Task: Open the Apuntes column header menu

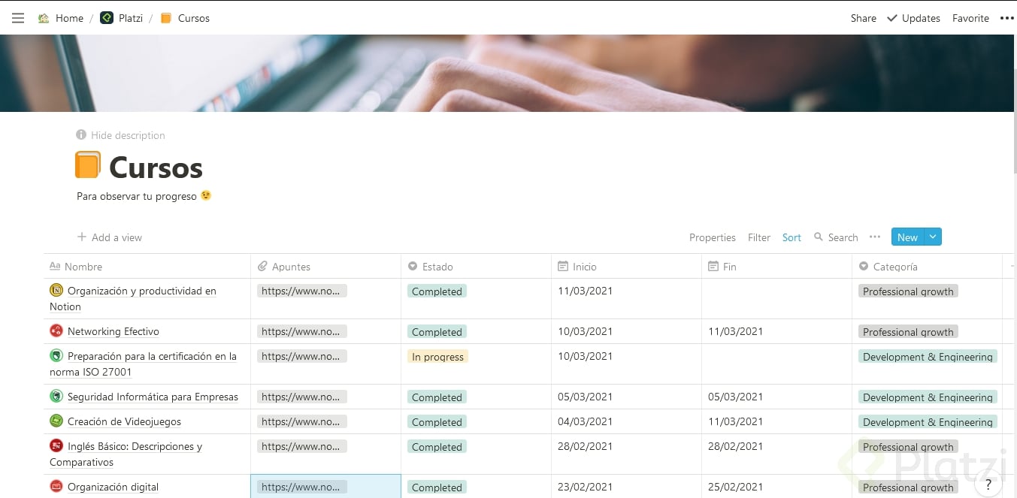Action: click(325, 267)
